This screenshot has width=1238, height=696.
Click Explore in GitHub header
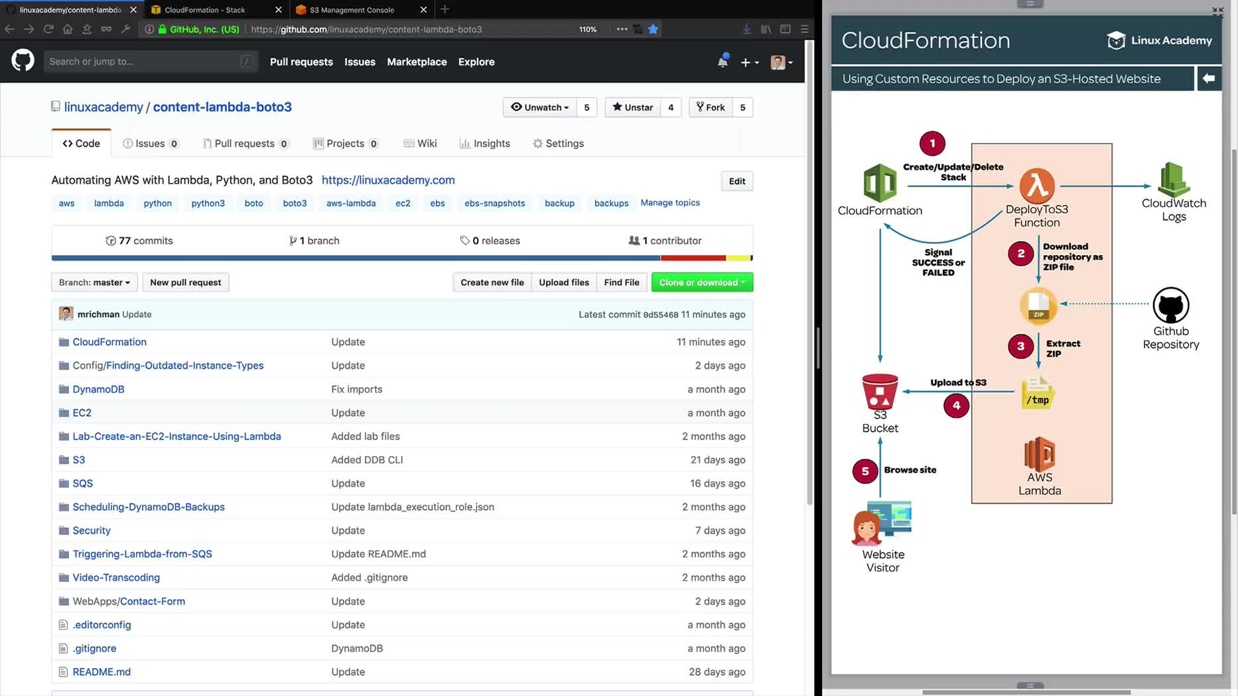476,62
